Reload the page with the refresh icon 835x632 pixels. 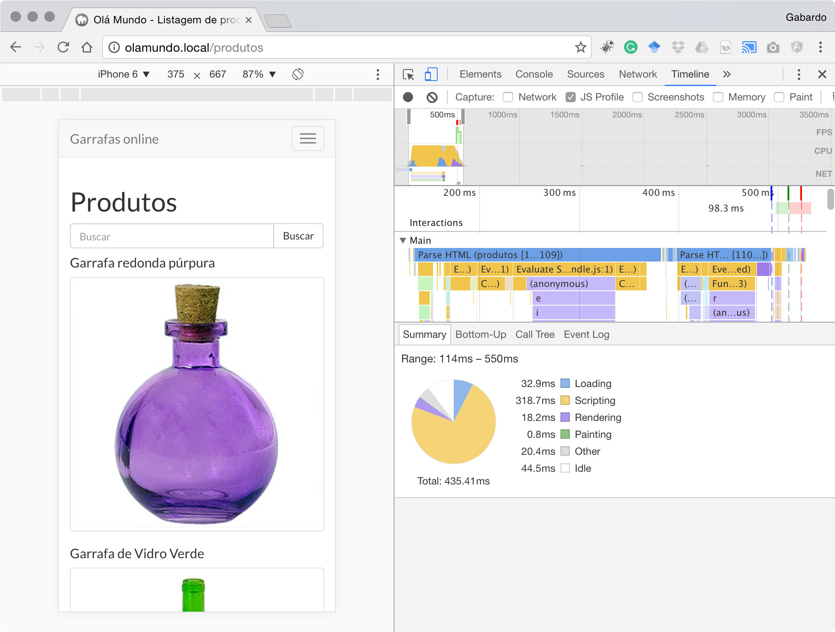(x=64, y=47)
